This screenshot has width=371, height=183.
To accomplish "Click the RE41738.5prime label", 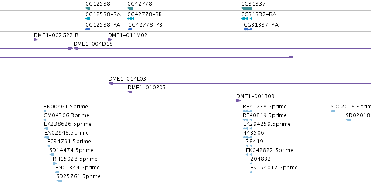I will pyautogui.click(x=265, y=107).
